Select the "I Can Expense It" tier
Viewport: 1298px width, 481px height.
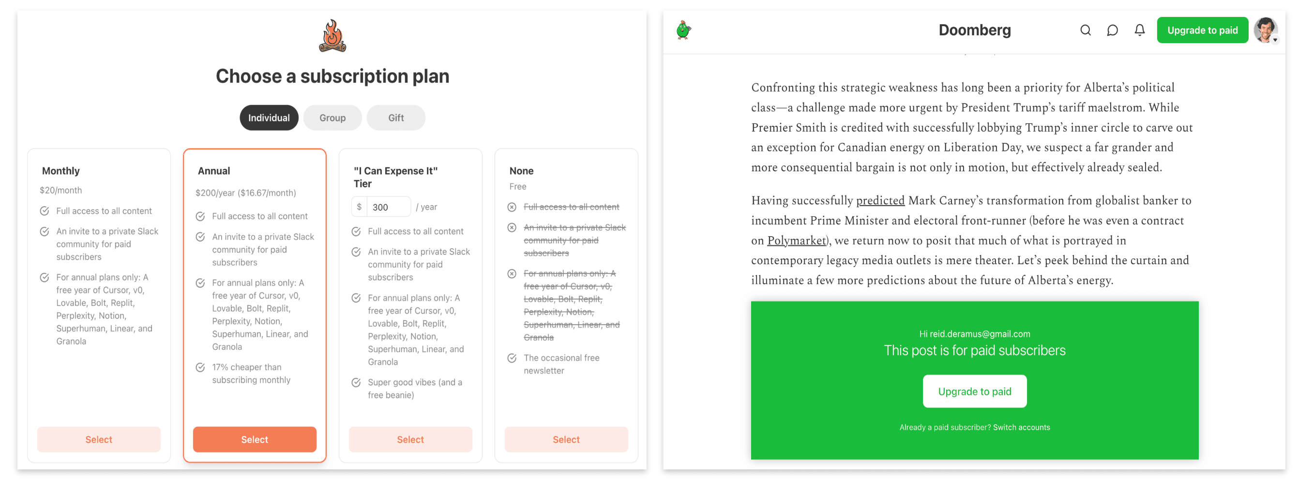tap(410, 439)
